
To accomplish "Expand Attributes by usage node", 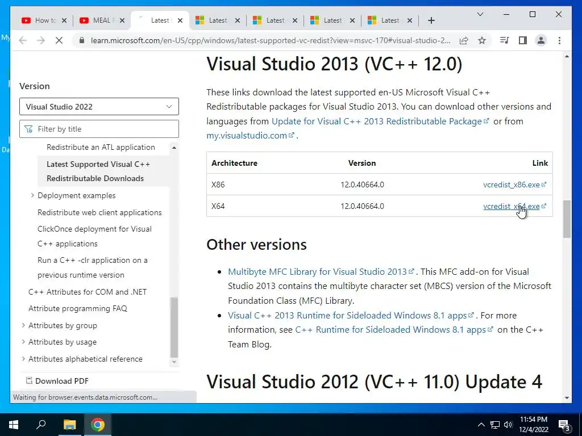I will [x=23, y=341].
